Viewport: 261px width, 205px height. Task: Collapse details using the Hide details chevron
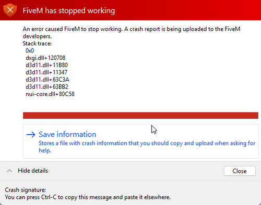9,171
